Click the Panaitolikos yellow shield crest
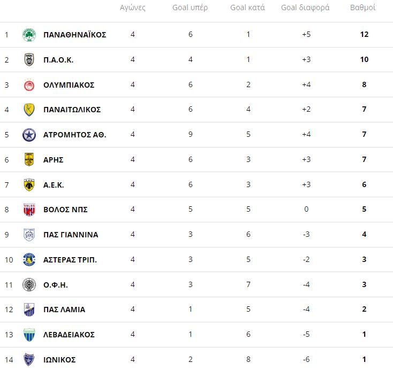 (x=29, y=110)
